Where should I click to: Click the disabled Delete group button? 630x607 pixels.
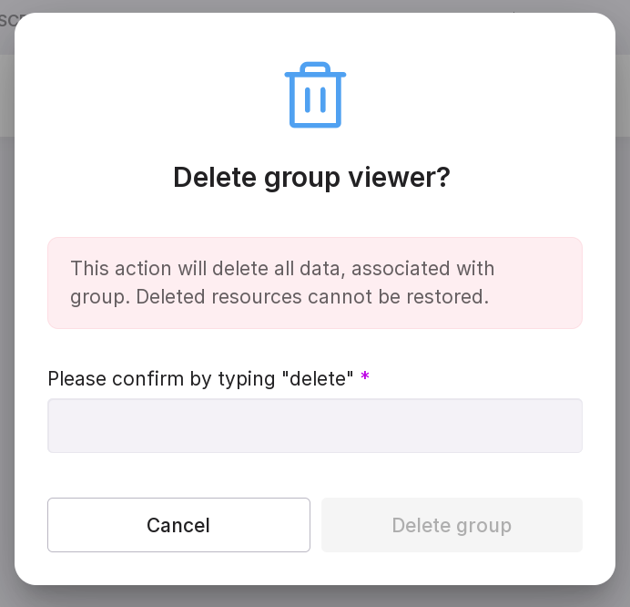click(x=452, y=525)
